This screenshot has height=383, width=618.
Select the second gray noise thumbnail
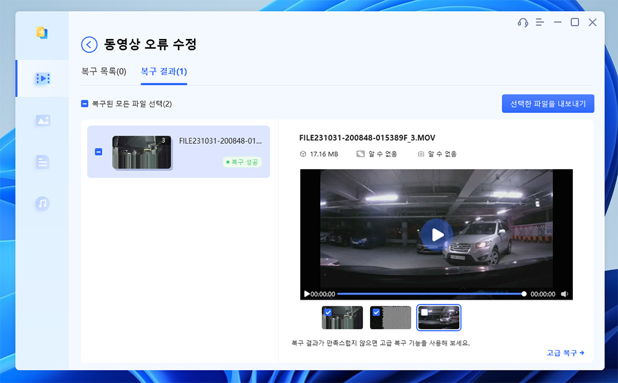point(391,318)
